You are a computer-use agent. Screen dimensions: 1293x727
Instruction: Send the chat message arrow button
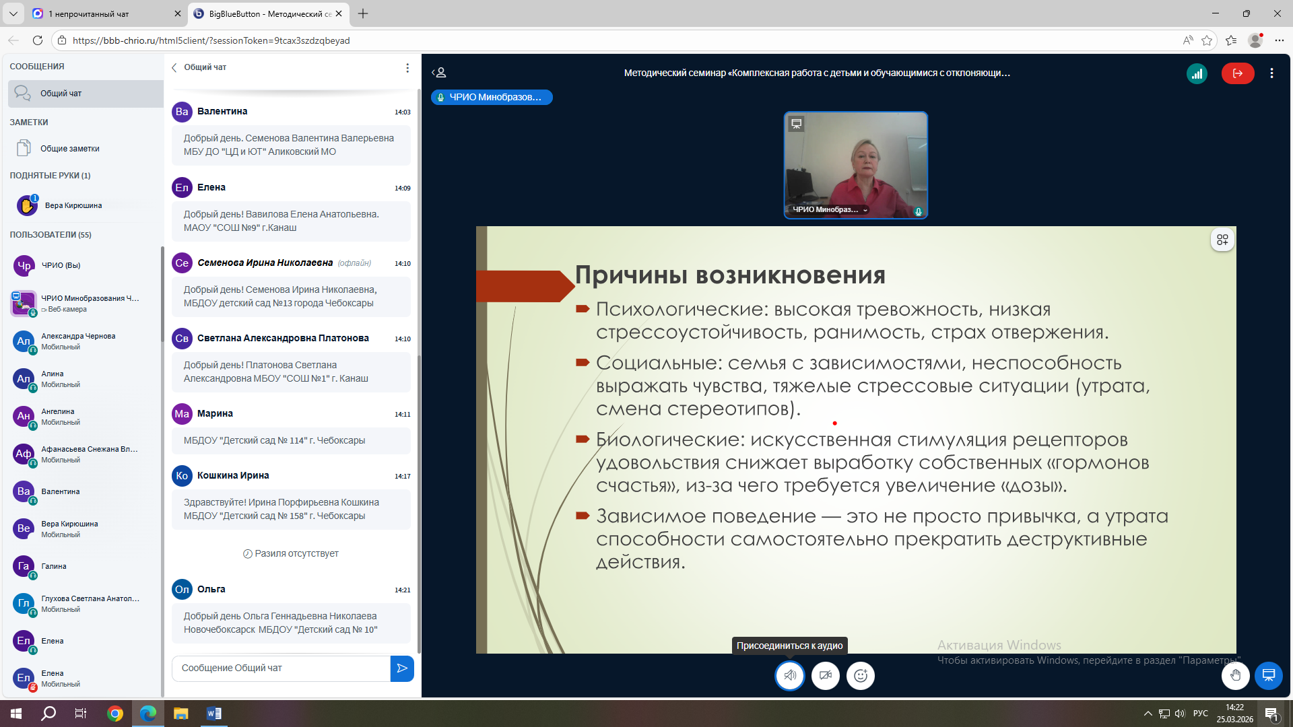point(402,668)
